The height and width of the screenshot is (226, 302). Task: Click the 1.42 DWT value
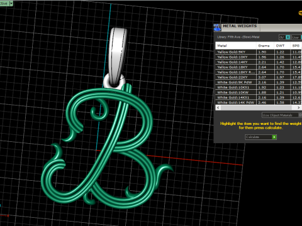pyautogui.click(x=280, y=62)
